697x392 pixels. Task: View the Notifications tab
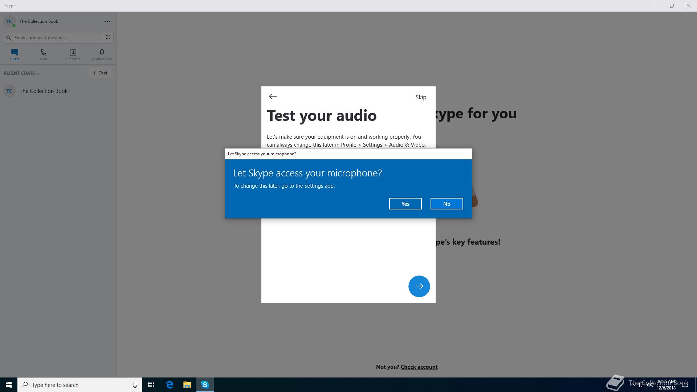coord(102,55)
